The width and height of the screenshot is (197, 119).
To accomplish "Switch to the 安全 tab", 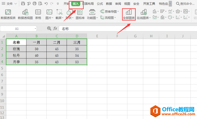I will (x=136, y=4).
